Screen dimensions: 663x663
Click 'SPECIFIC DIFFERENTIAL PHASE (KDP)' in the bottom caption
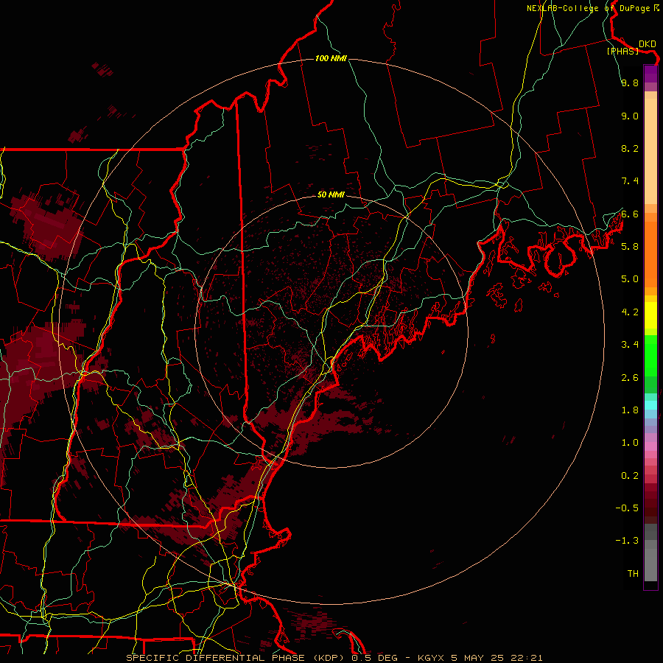click(236, 658)
